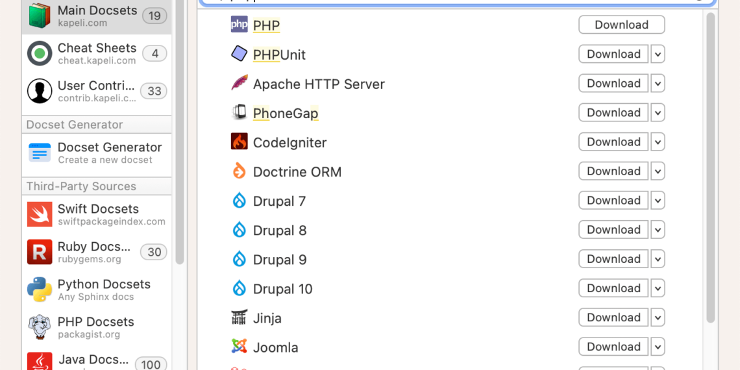Select Swift Docsets in sidebar
This screenshot has width=740, height=370.
97,214
